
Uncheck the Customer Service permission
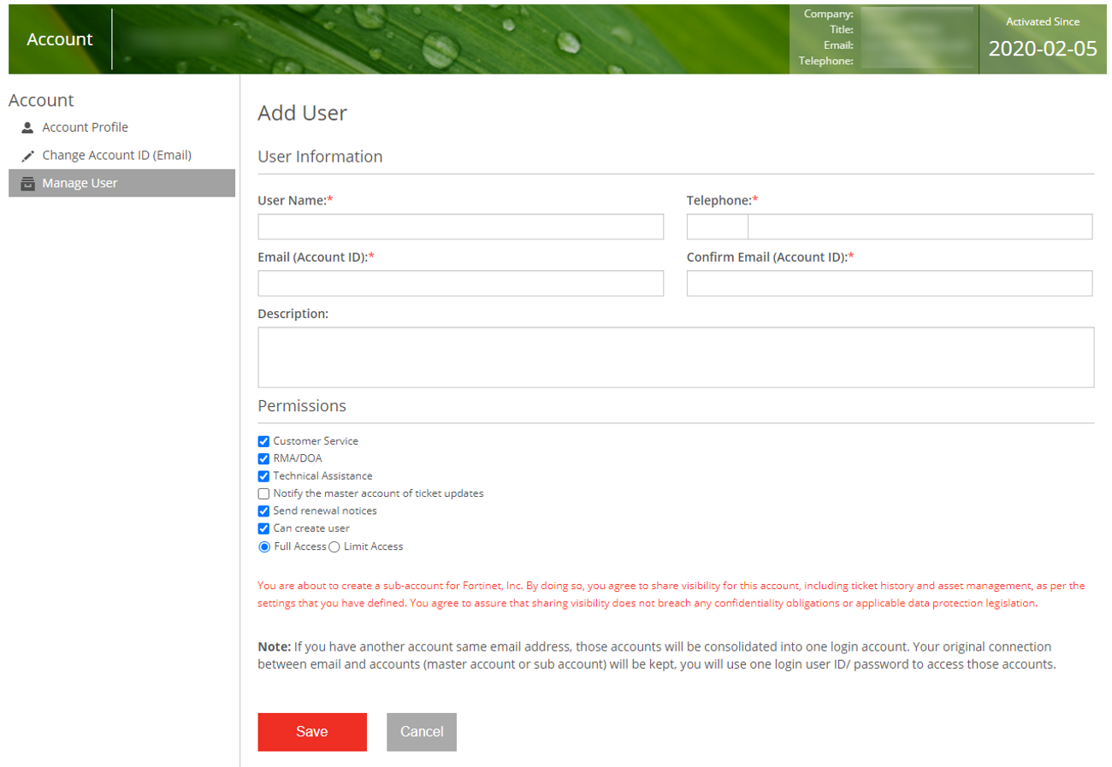[264, 441]
